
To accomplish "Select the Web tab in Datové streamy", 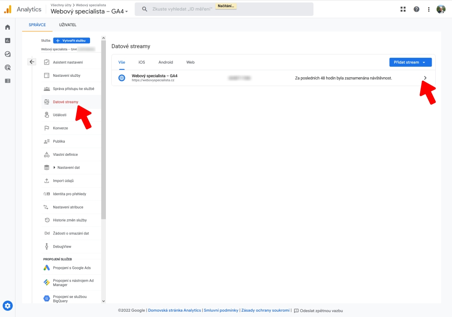I will [x=190, y=62].
